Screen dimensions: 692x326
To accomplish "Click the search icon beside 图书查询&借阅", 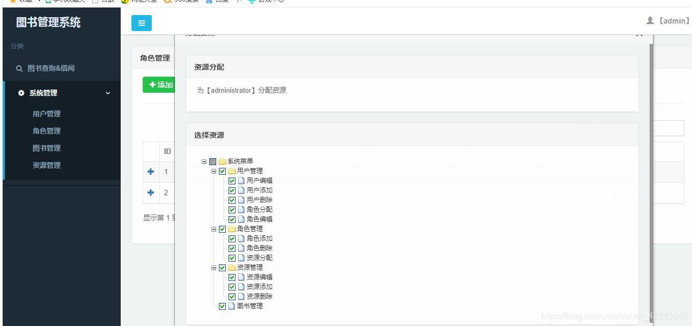I will (x=19, y=69).
